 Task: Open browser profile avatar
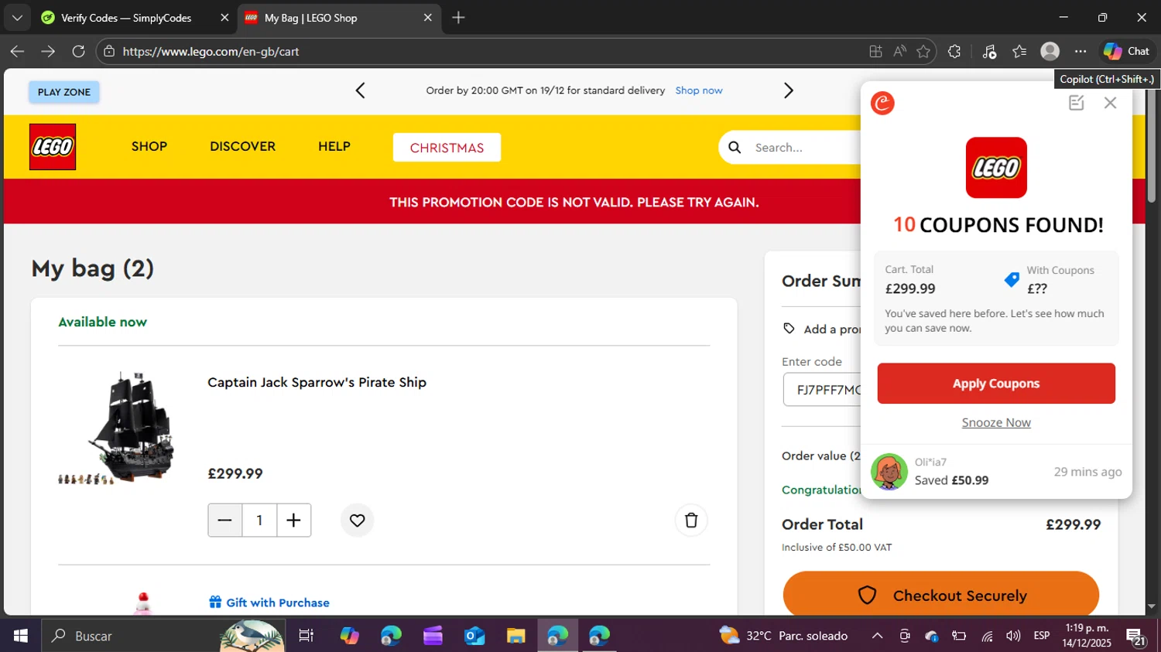point(1050,51)
